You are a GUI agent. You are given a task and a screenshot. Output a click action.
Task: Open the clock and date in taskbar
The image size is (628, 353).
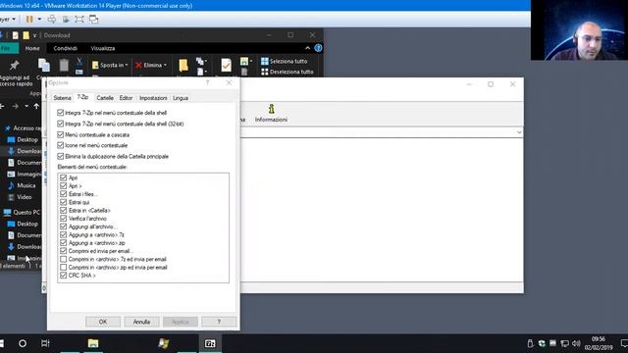[x=598, y=343]
